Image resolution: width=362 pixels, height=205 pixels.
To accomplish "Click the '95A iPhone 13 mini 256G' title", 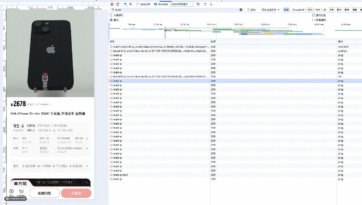I will pyautogui.click(x=48, y=114).
